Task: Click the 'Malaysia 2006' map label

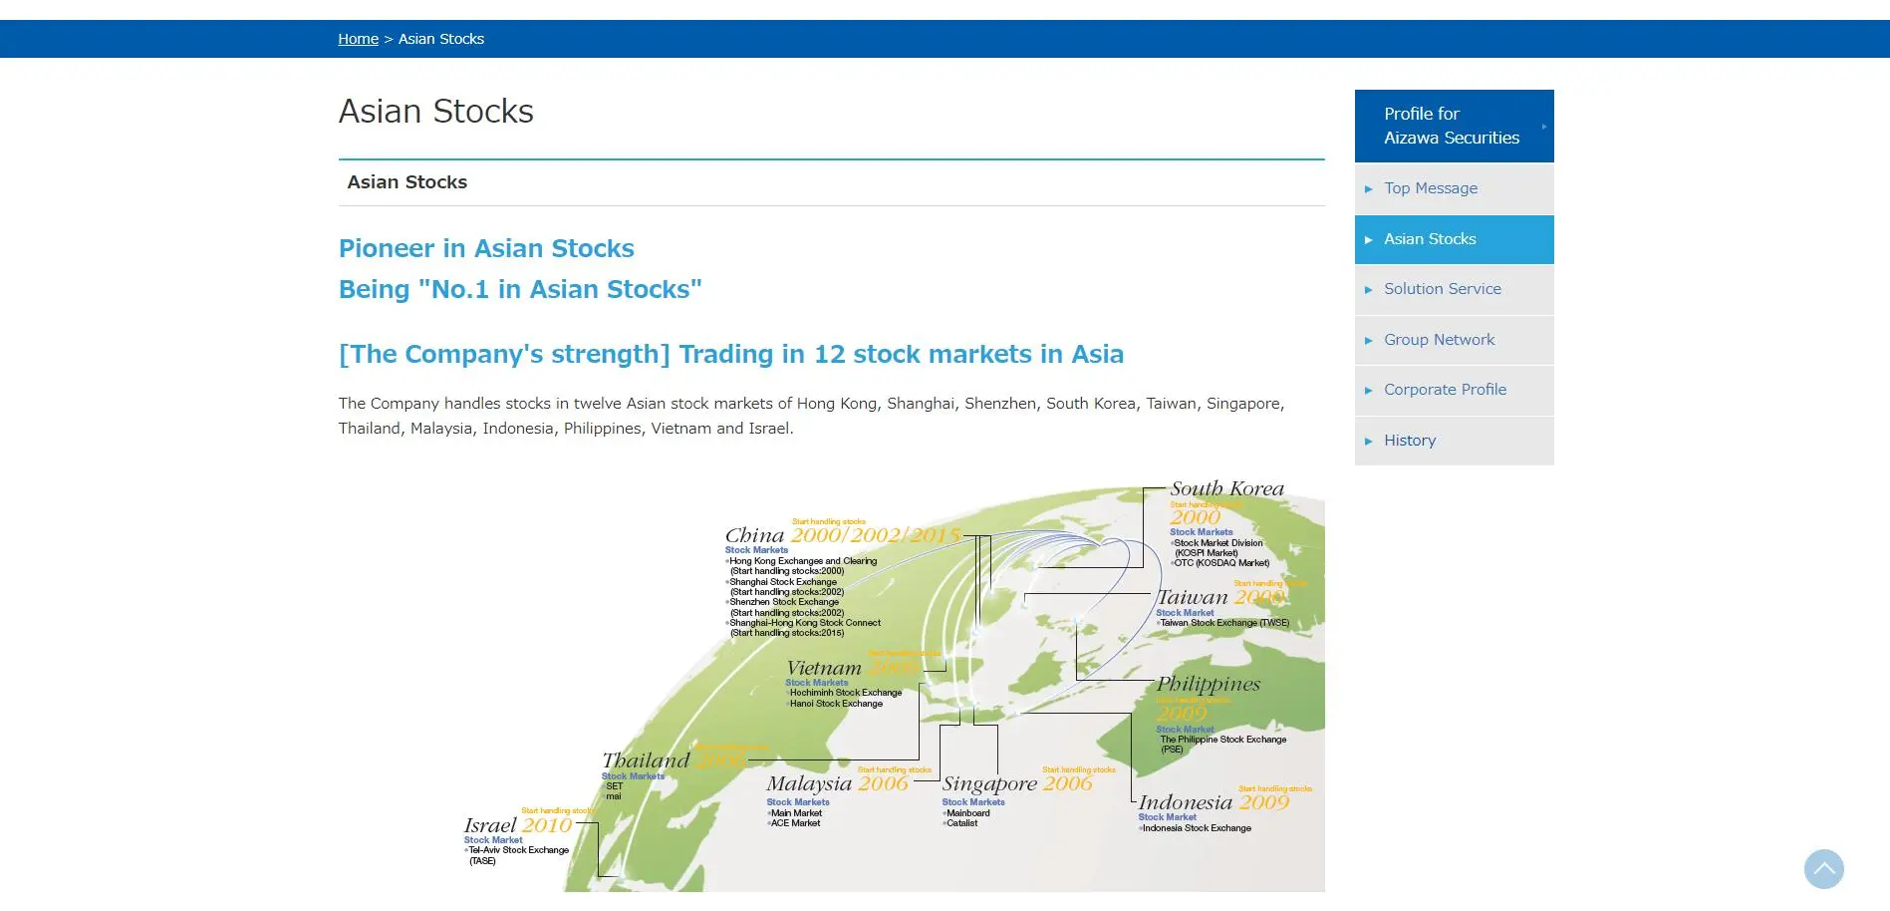Action: (837, 783)
